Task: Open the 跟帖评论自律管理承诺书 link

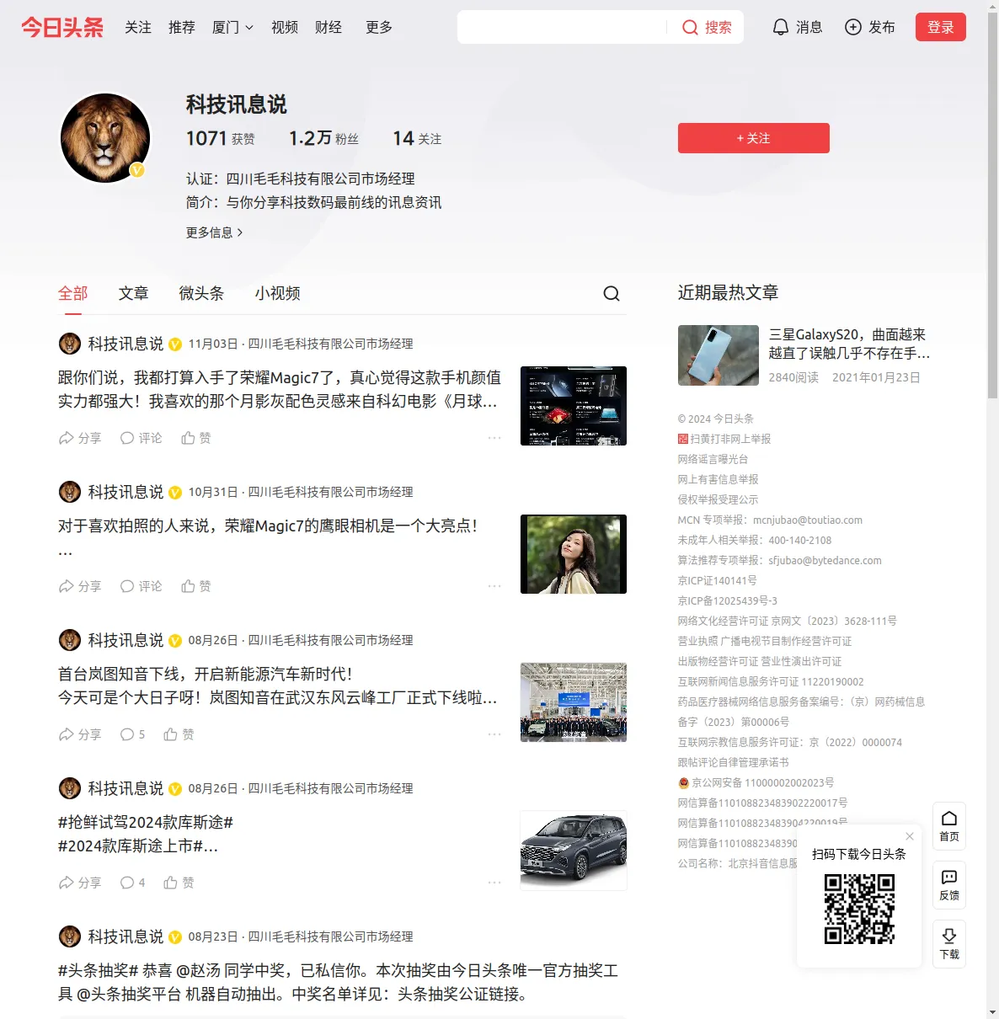Action: (x=734, y=762)
